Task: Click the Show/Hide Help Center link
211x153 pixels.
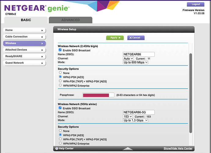Action: coord(178,148)
